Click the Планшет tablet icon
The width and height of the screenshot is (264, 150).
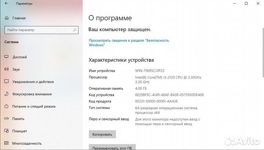[6, 131]
